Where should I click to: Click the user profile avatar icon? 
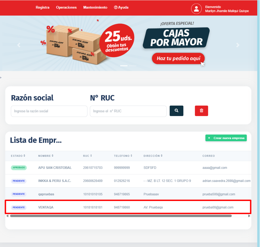click(x=196, y=9)
